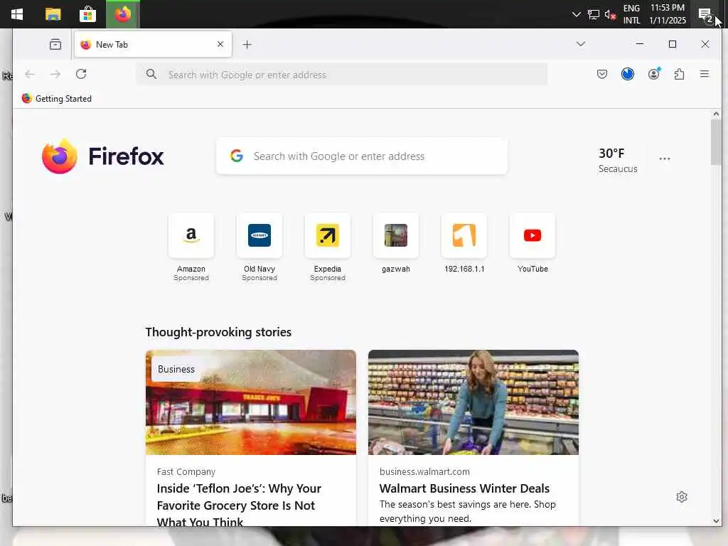The width and height of the screenshot is (728, 546).
Task: Open the gazwah shortcut tile
Action: [395, 243]
